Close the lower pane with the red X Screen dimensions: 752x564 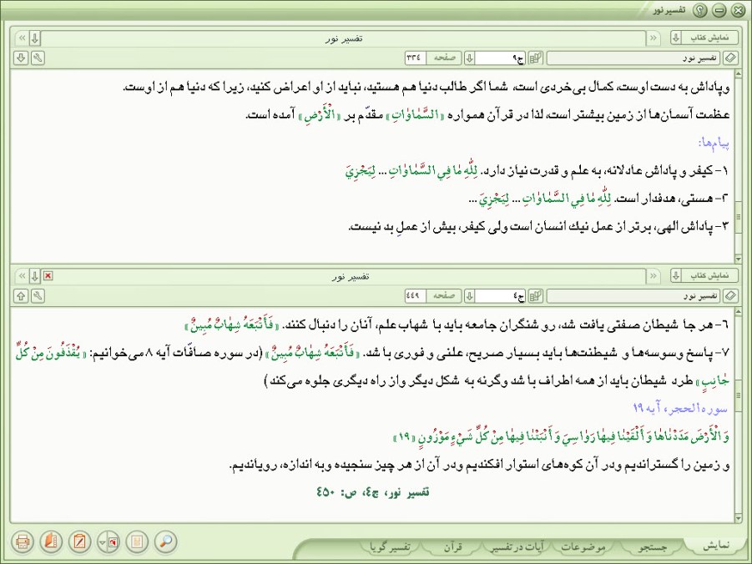pyautogui.click(x=48, y=276)
